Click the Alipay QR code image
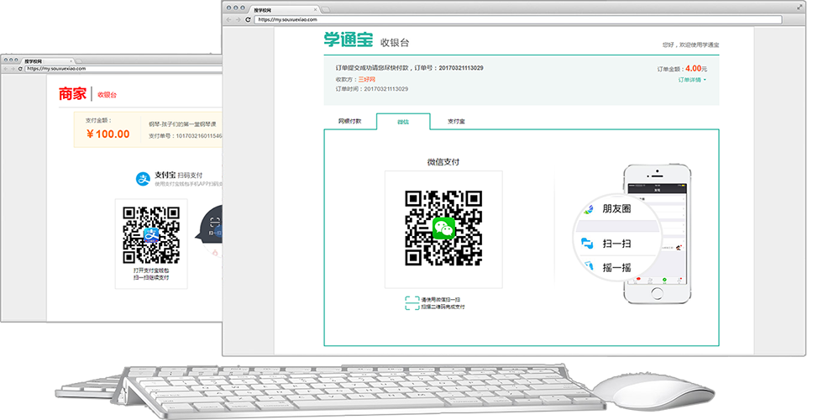Image resolution: width=813 pixels, height=420 pixels. (x=151, y=234)
